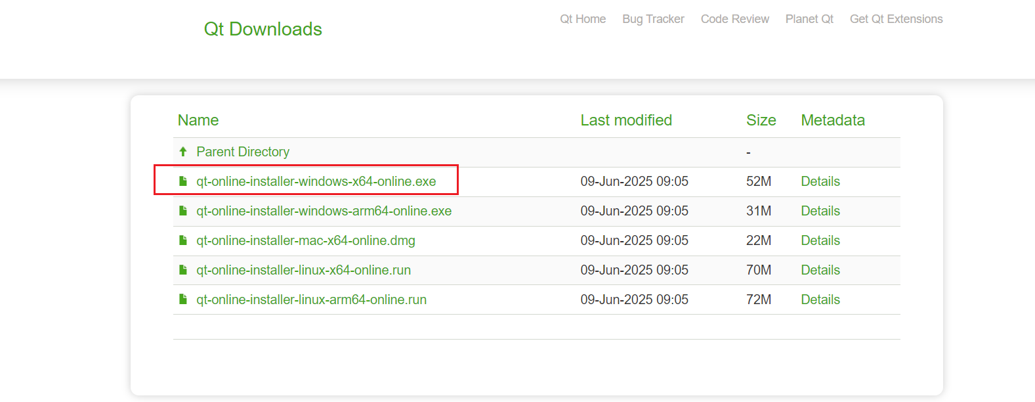The image size is (1035, 402).
Task: Open Details for linux-arm64-online.run
Action: tap(820, 300)
